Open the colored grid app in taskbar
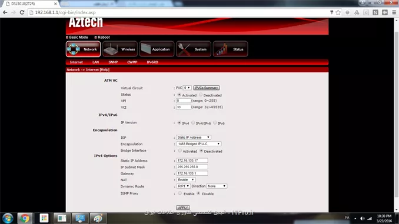Viewport: 399px width, 224px height. [44, 218]
